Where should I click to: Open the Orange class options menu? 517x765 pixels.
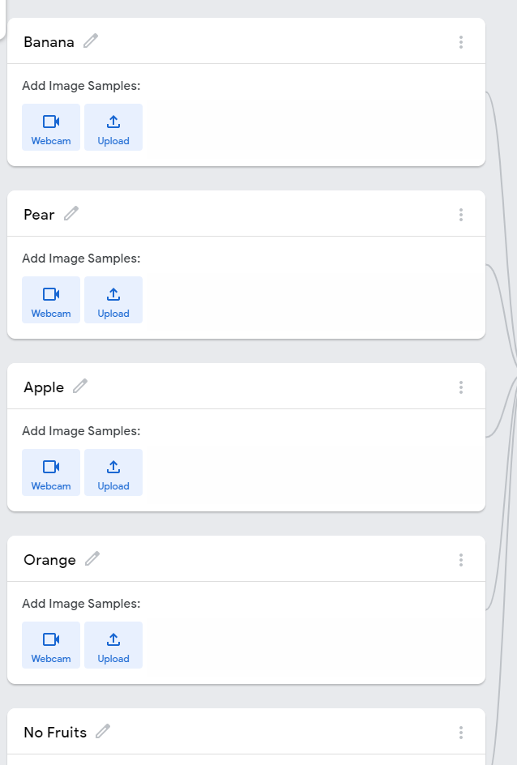461,560
